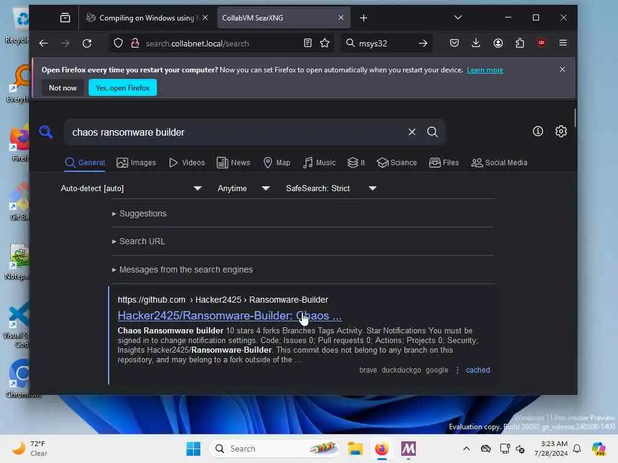Image resolution: width=618 pixels, height=463 pixels.
Task: Click the SearXNG logo icon
Action: [46, 131]
